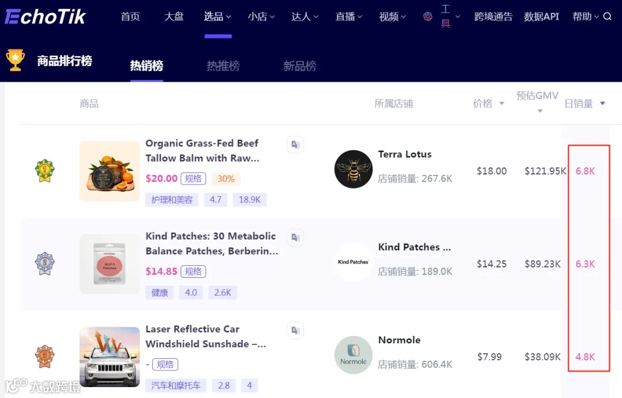Open the Normole shop logo
622x398 pixels.
pos(353,355)
